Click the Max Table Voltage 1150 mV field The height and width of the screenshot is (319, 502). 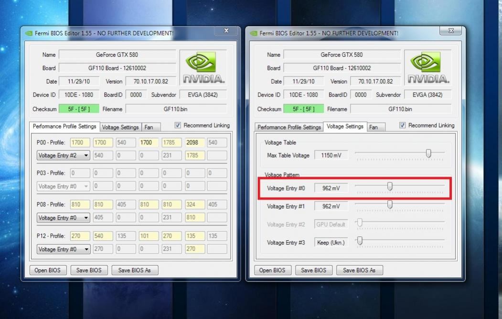(331, 155)
